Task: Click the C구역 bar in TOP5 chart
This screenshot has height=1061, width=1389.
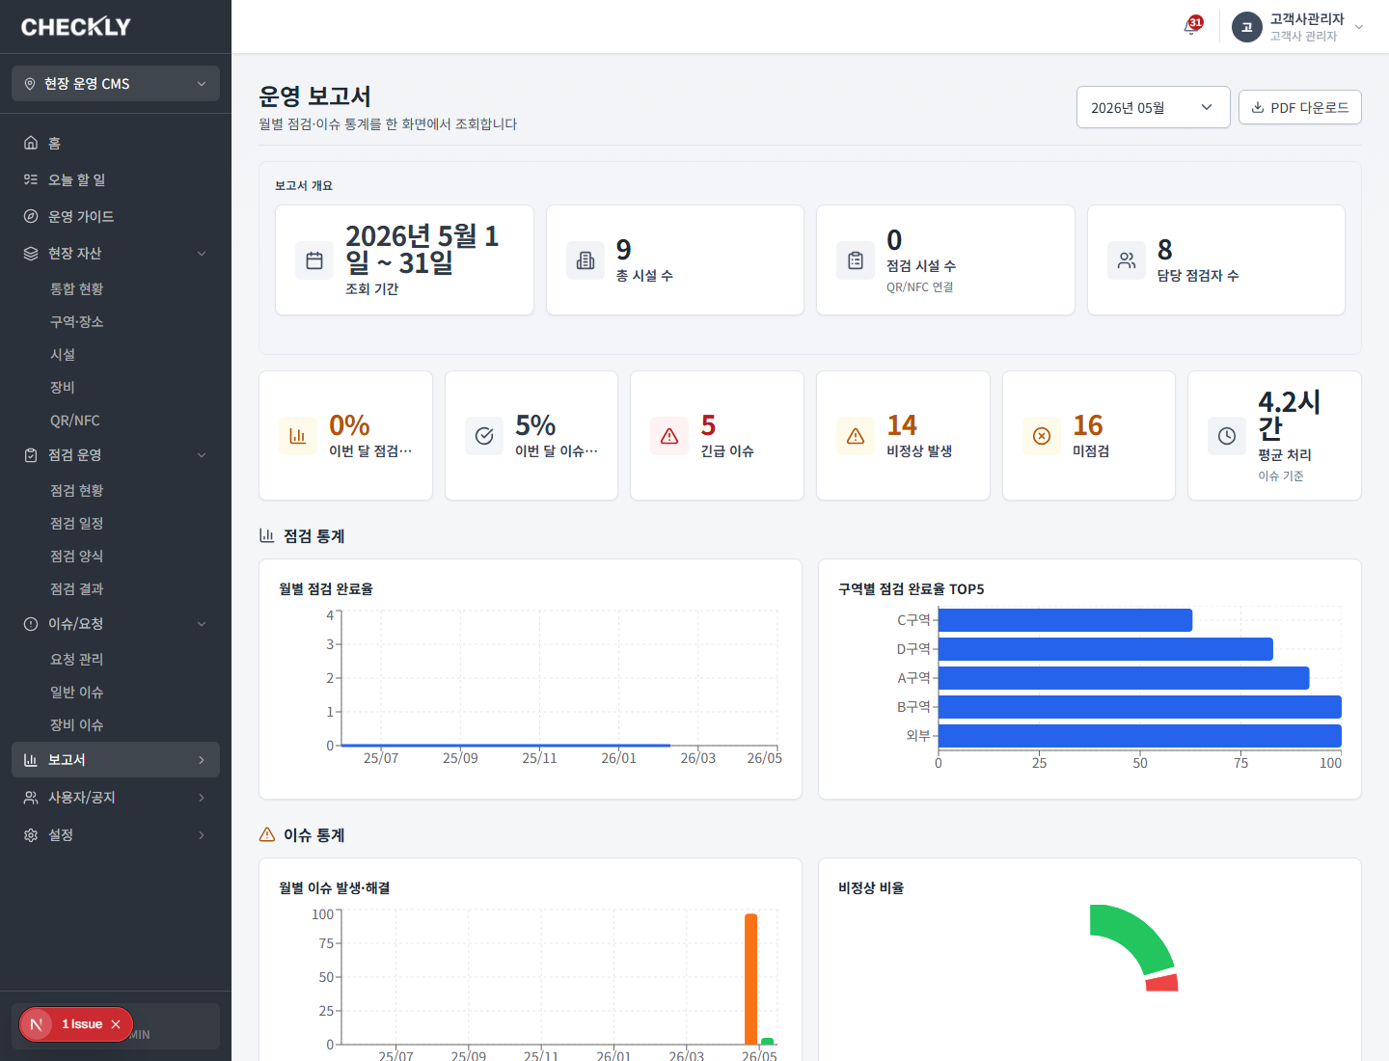Action: [x=1065, y=620]
